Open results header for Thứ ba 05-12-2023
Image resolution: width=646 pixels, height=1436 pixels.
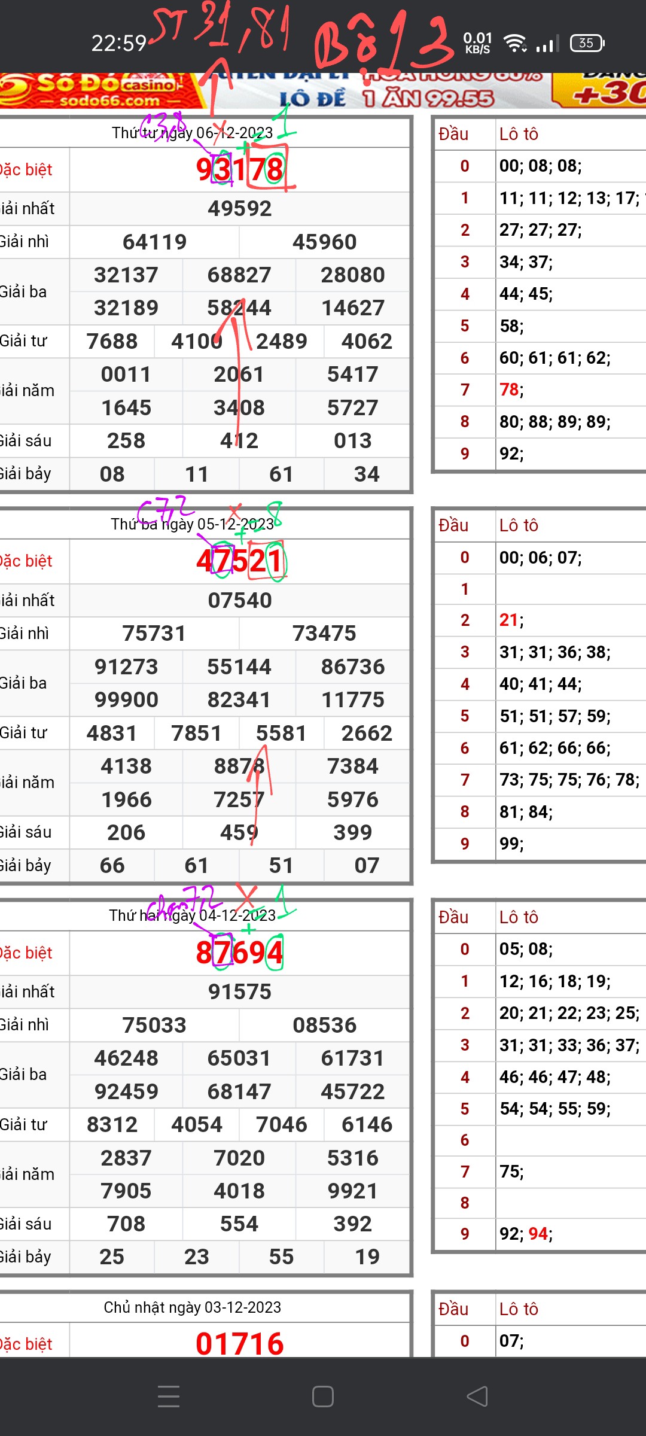[x=193, y=524]
